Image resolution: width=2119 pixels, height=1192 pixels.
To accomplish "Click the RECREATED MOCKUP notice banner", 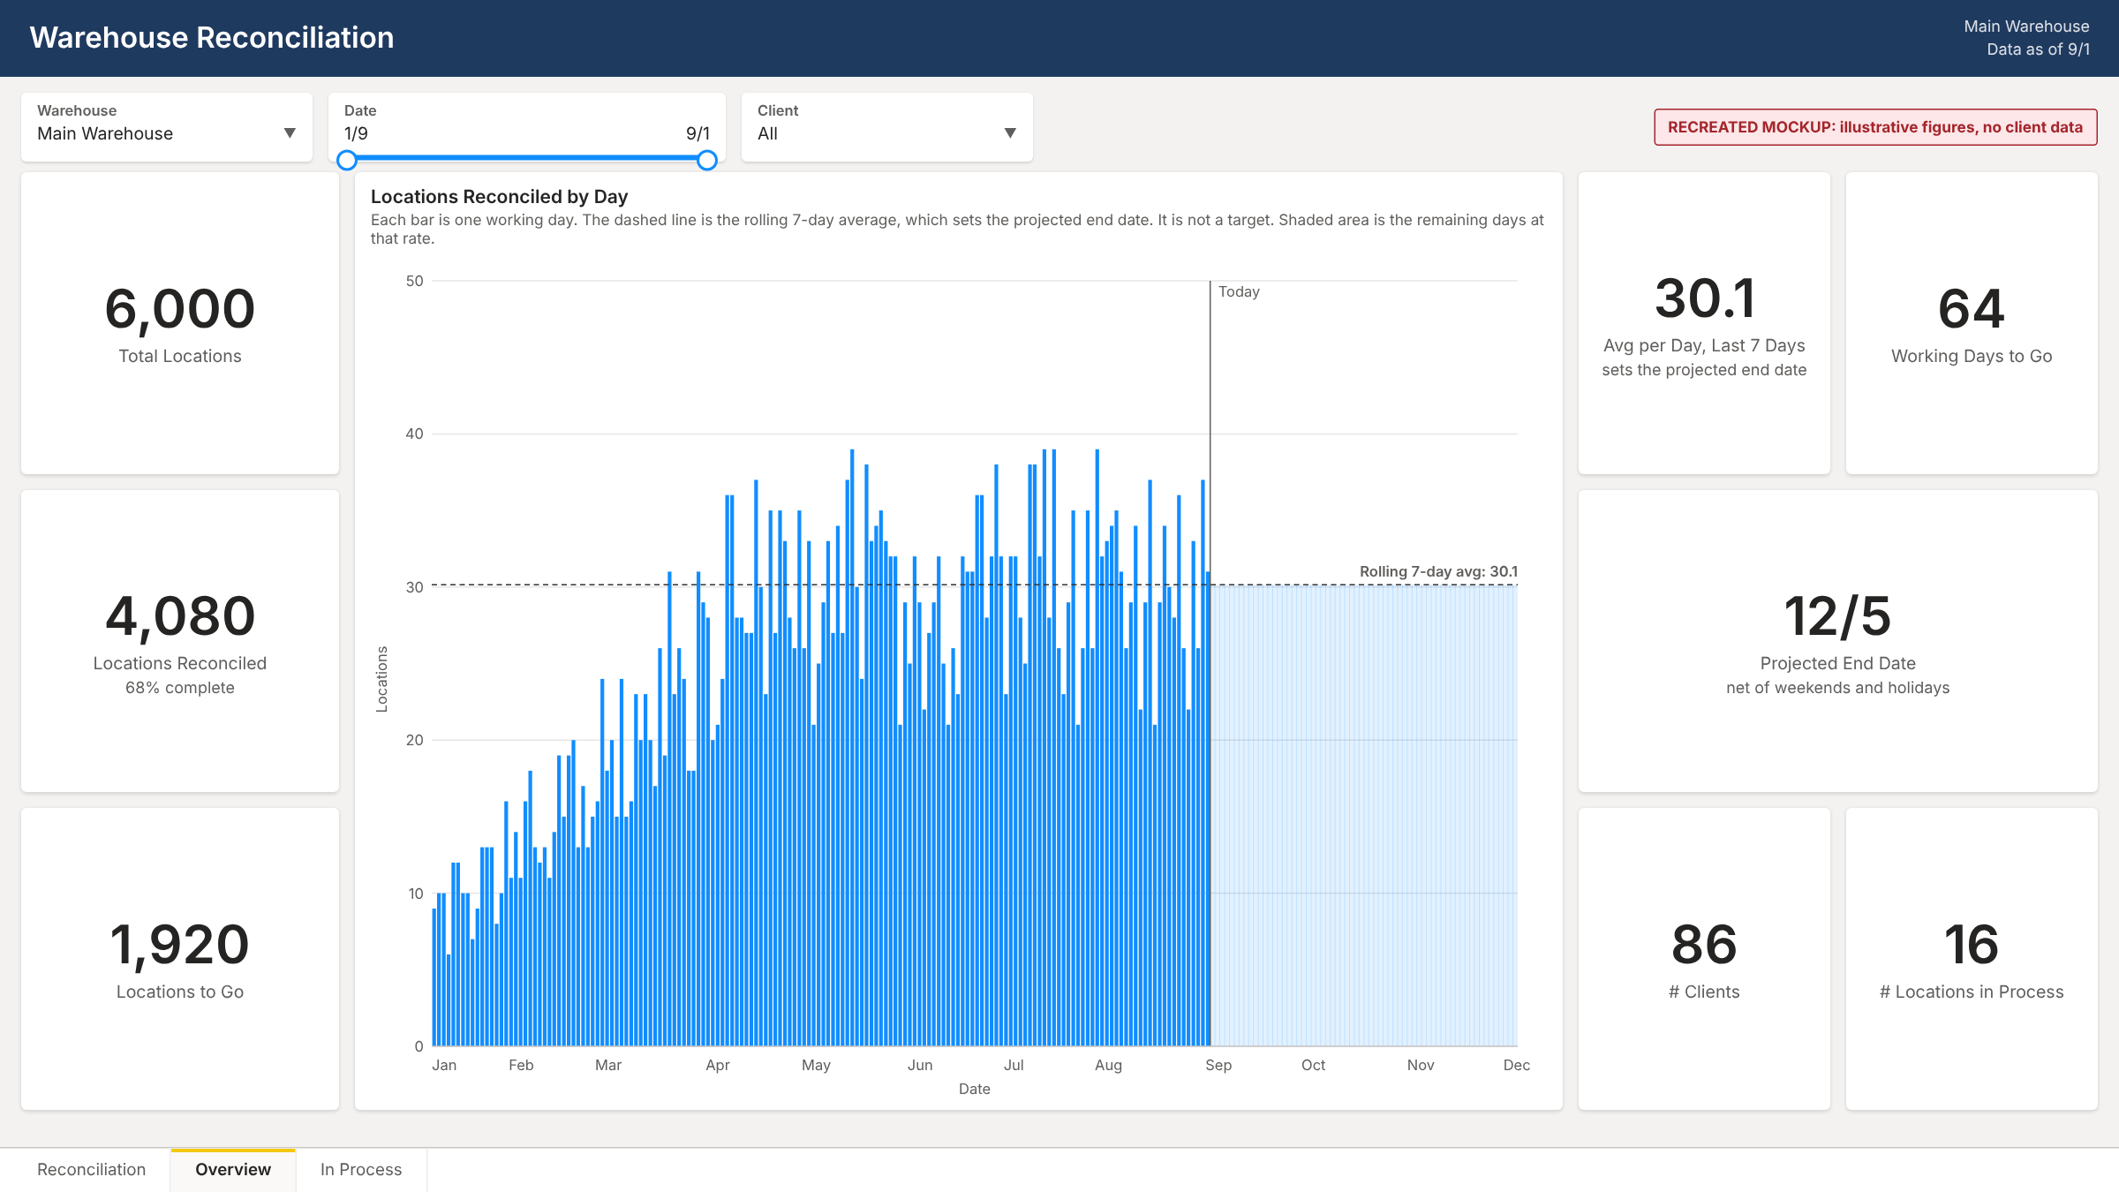I will (x=1875, y=127).
